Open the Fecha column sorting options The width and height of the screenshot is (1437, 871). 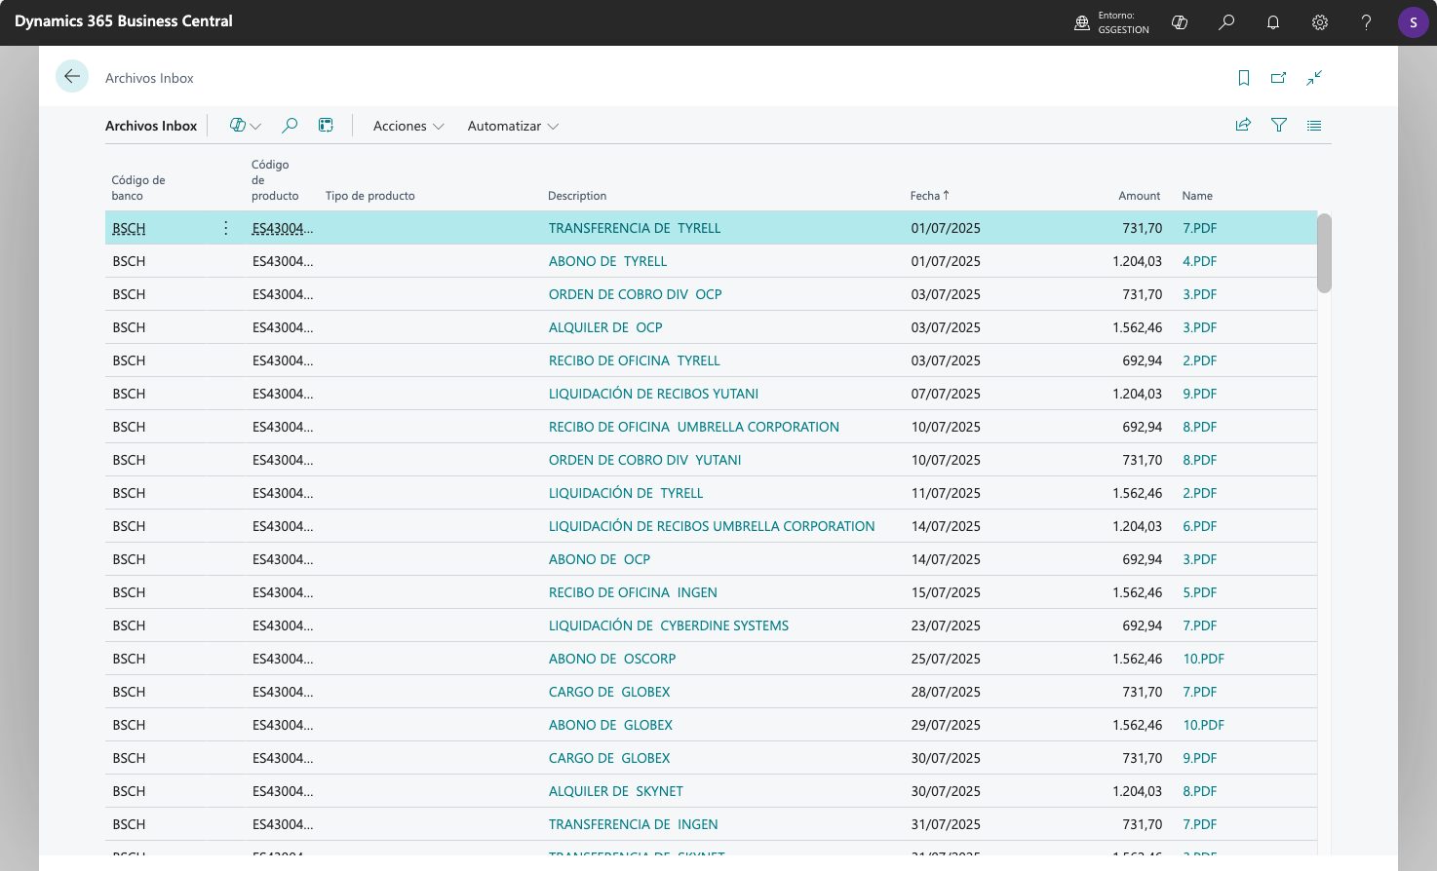[x=928, y=195]
